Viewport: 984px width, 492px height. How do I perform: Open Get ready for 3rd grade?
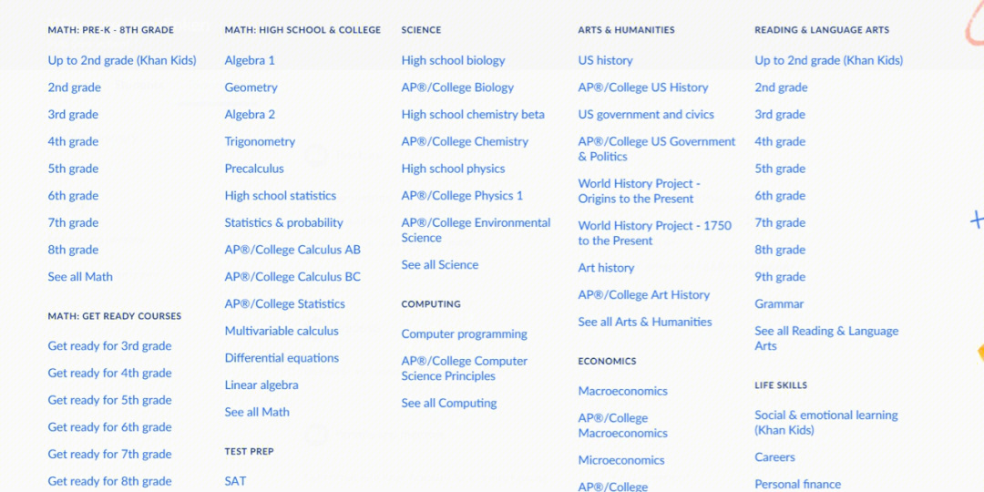(x=109, y=346)
